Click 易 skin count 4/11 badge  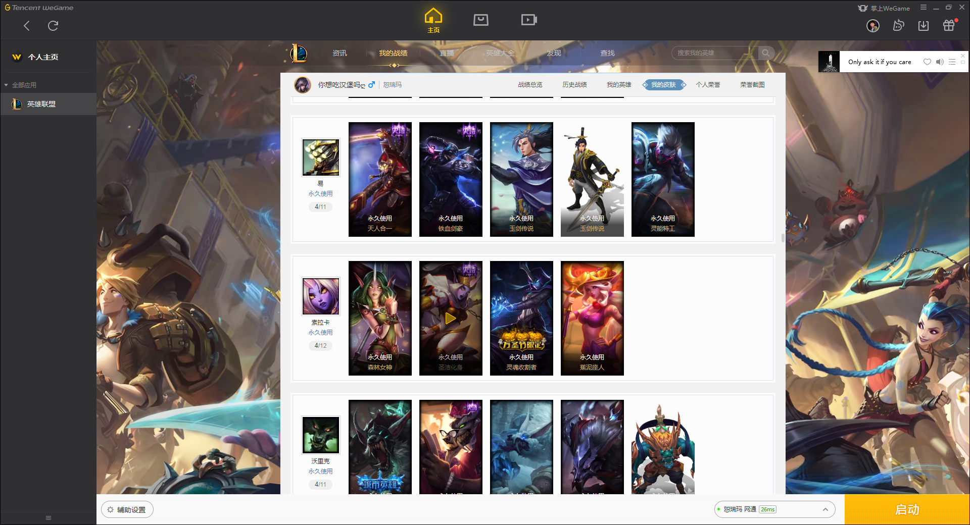coord(320,206)
